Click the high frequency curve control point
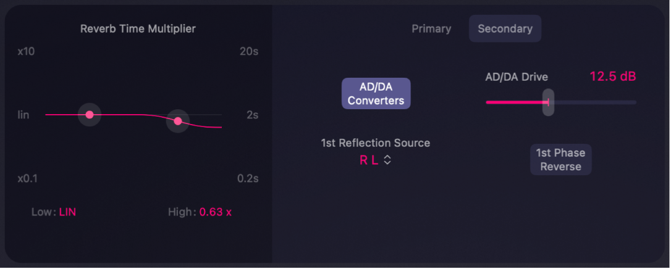Screen dimensions: 671x269 [x=178, y=122]
